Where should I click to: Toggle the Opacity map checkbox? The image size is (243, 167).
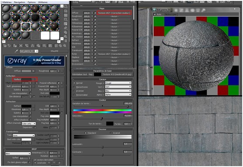95,61
